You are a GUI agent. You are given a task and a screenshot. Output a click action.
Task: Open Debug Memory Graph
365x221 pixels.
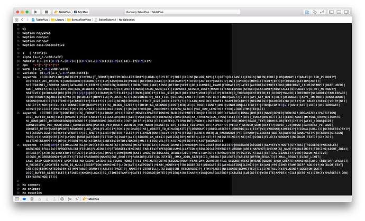click(x=69, y=199)
